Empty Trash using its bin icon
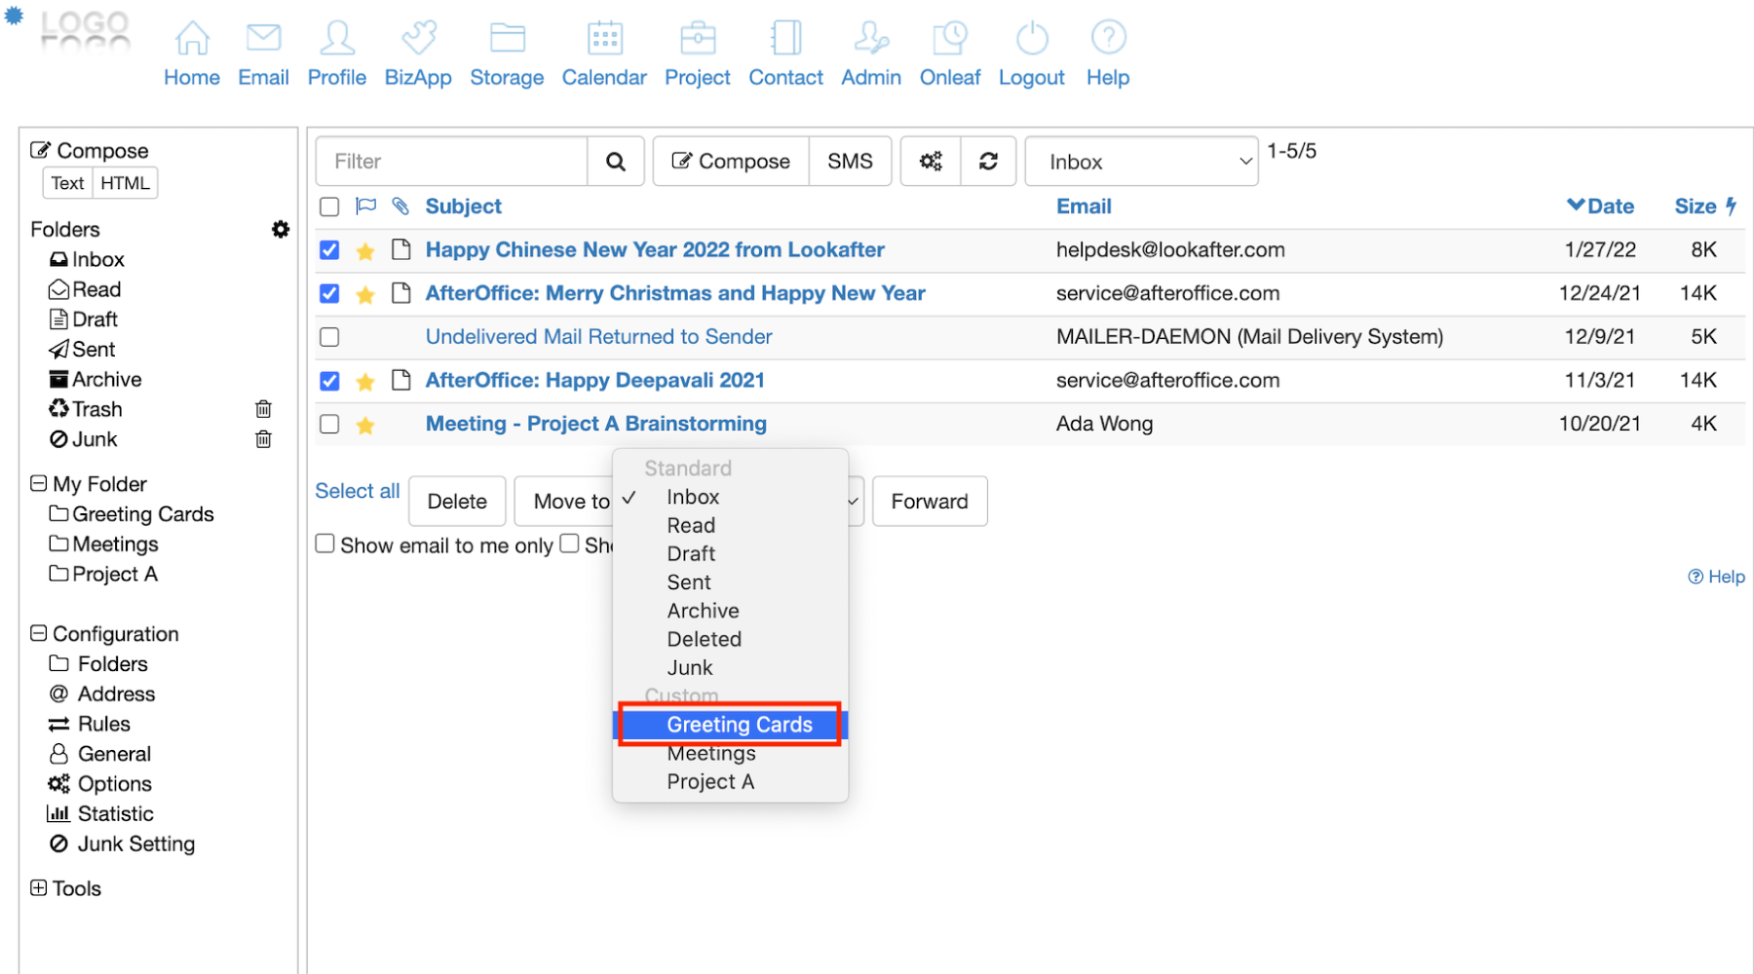 (263, 409)
